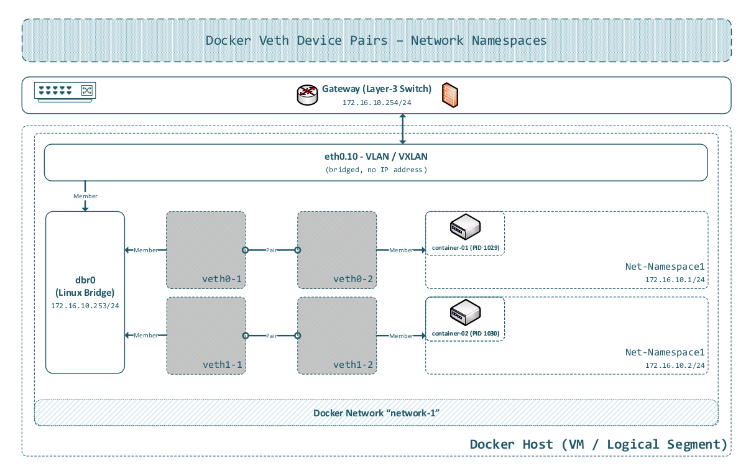This screenshot has height=476, width=751.
Task: Select the firewall icon beside the Gateway
Action: [449, 94]
